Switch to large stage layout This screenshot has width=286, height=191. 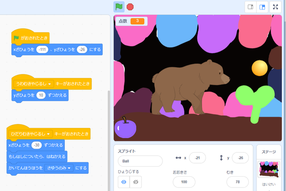coord(262,7)
